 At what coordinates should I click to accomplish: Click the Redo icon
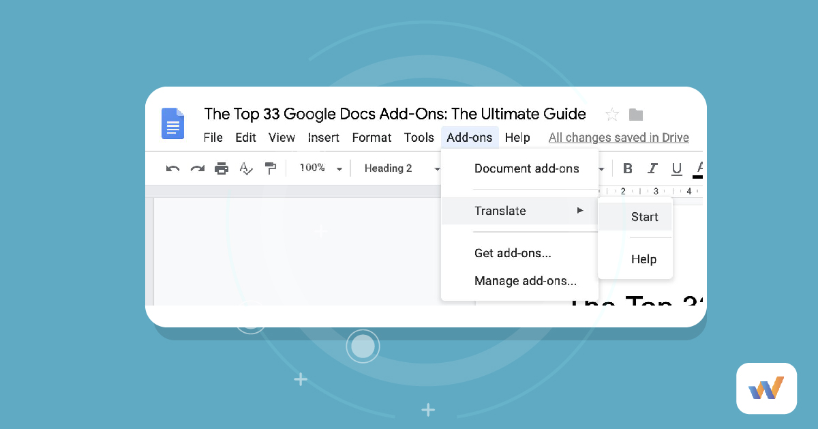tap(197, 168)
